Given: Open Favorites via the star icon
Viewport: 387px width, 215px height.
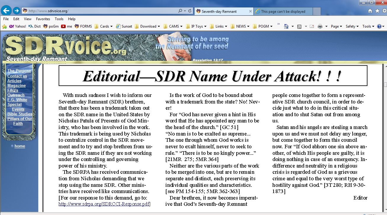Looking at the screenshot, I should tap(377, 11).
